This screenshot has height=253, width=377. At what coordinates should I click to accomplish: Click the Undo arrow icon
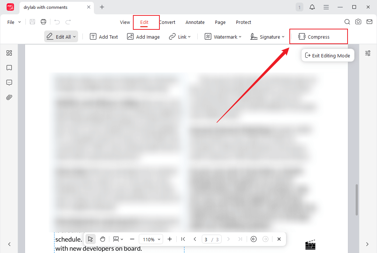click(x=56, y=22)
